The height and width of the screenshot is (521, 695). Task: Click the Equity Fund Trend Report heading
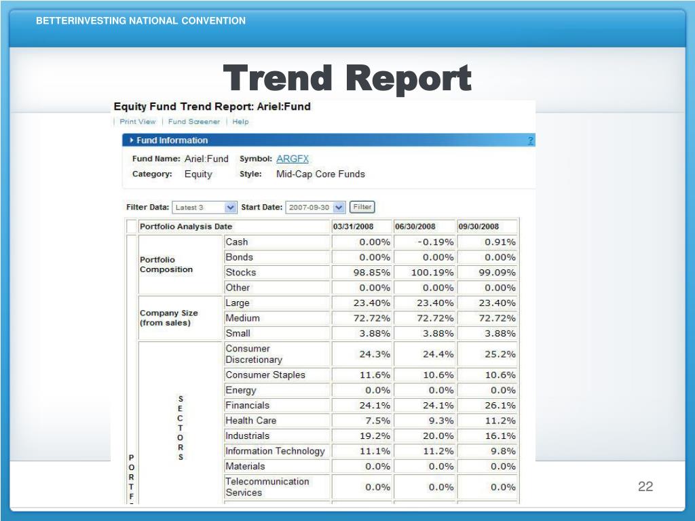(212, 107)
